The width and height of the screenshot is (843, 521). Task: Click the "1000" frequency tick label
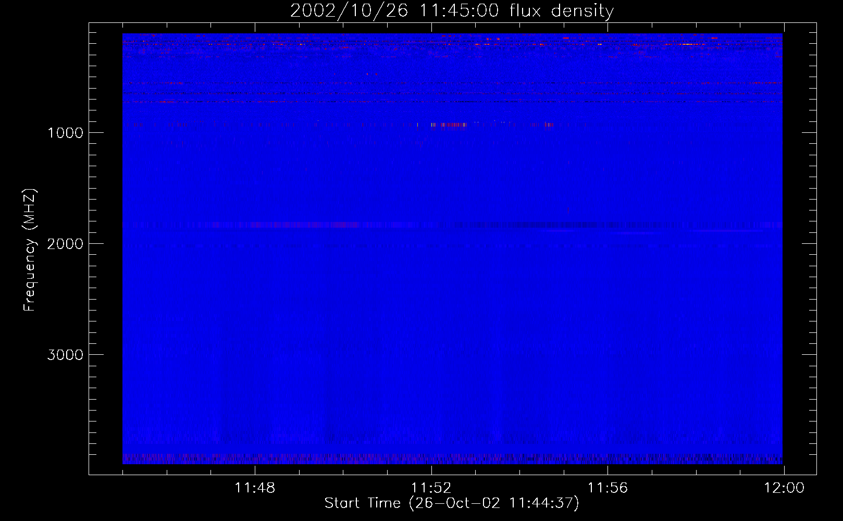pos(65,133)
